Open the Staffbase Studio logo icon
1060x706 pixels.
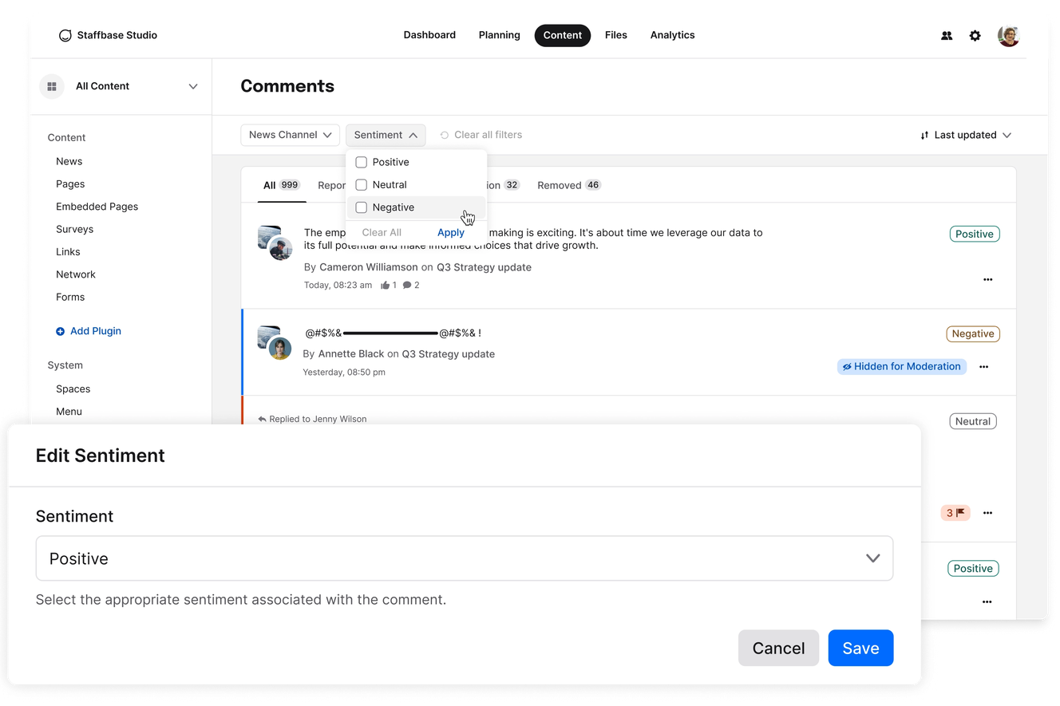[65, 35]
